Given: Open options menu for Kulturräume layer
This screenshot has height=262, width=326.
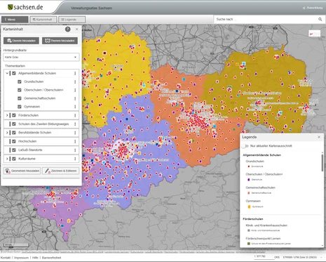Looking at the screenshot, I should click(x=75, y=159).
